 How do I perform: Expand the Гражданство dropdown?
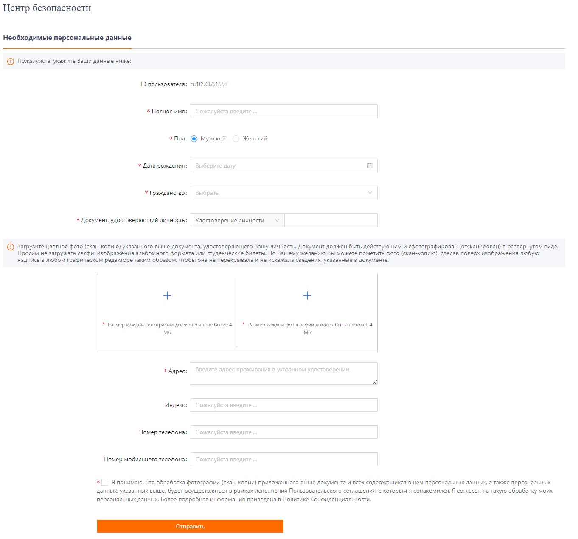click(283, 193)
